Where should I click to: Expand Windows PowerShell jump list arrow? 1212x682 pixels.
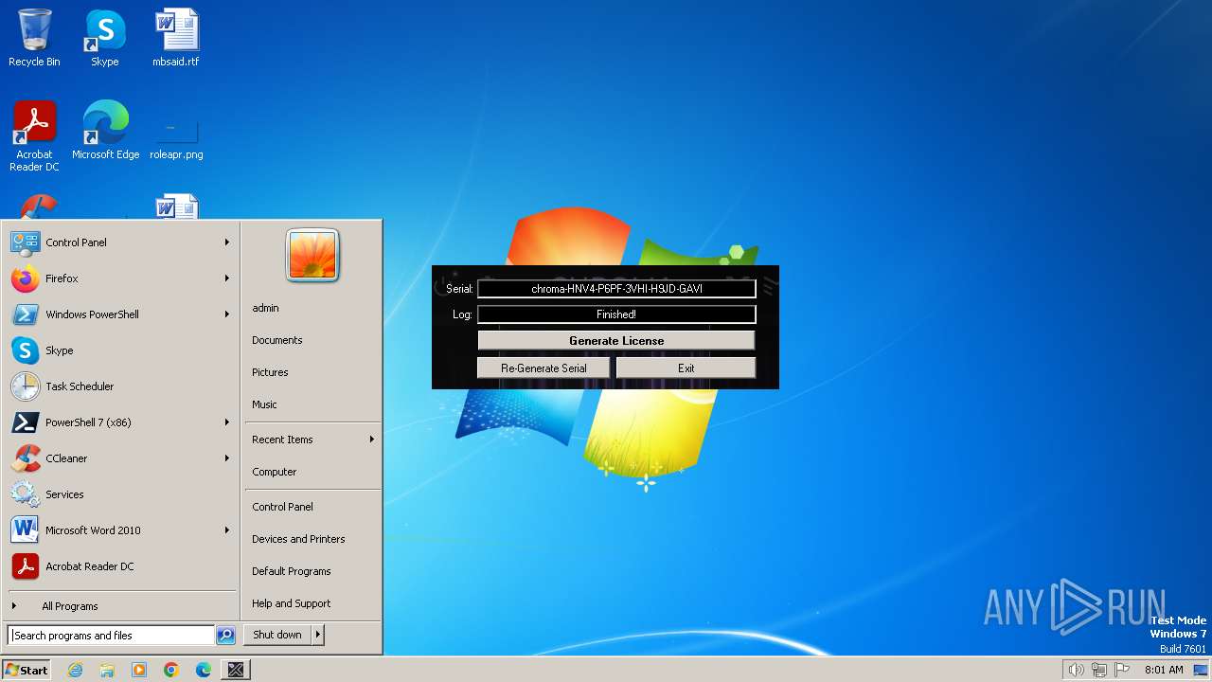coord(227,314)
